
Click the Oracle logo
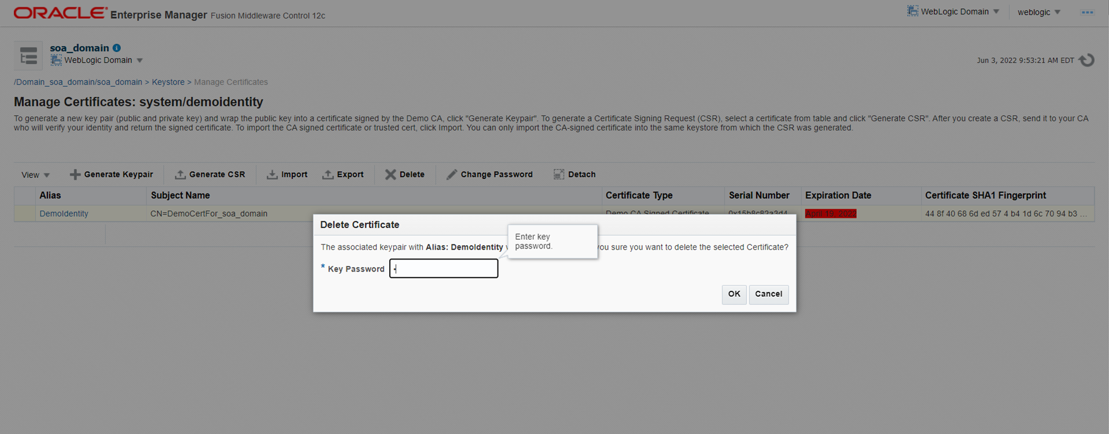[61, 13]
